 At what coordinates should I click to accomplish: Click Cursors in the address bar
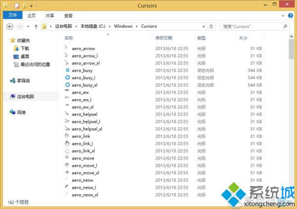point(149,26)
